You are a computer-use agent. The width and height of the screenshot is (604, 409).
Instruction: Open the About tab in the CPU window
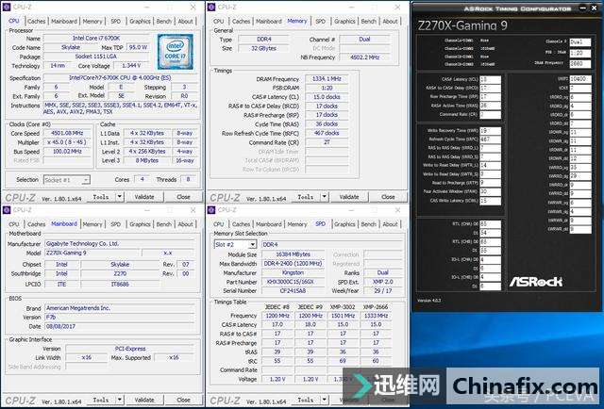point(185,22)
